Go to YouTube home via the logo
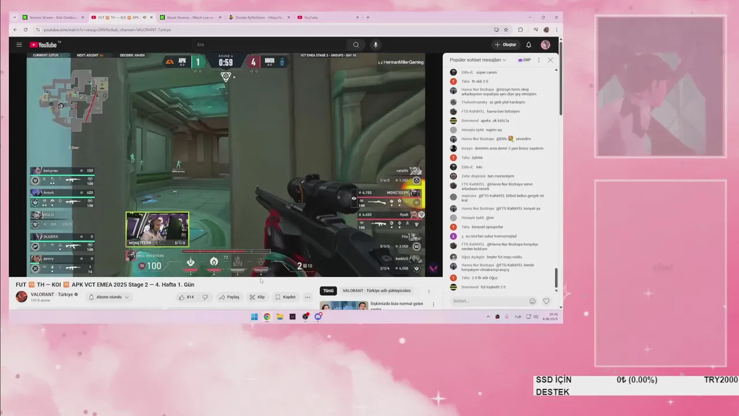 click(x=45, y=44)
